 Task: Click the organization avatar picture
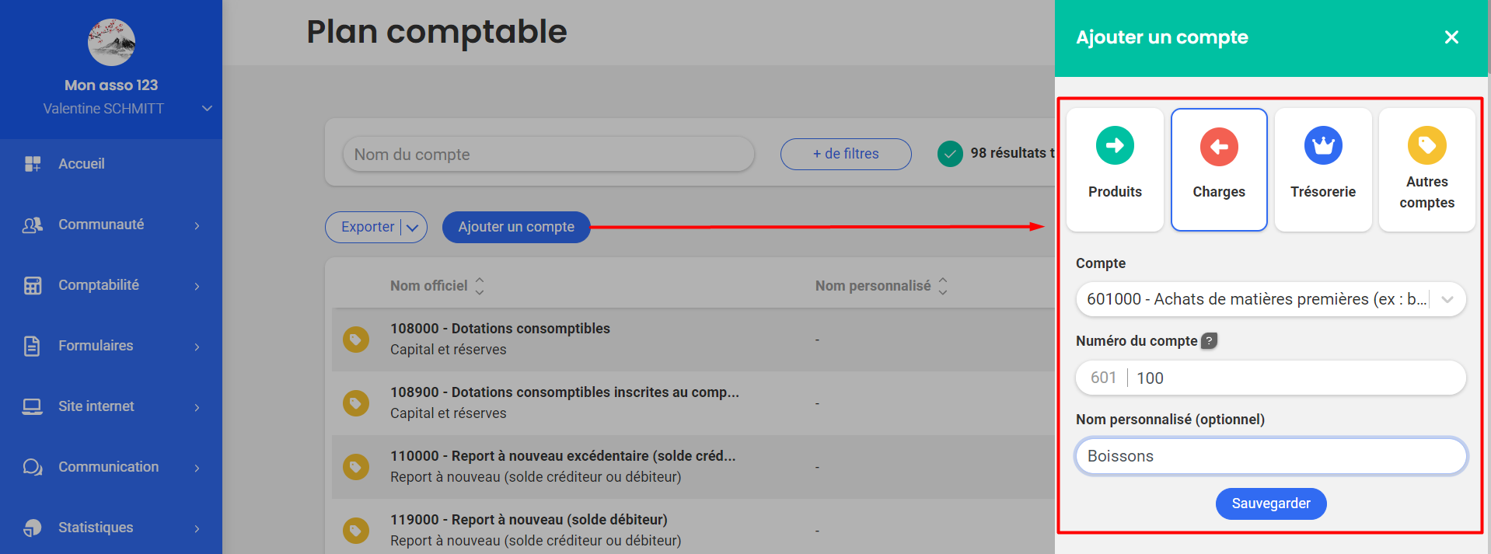(111, 42)
